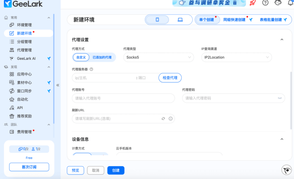Click the info icon in the 刷新URL field
294x179 pixels.
tap(170, 119)
